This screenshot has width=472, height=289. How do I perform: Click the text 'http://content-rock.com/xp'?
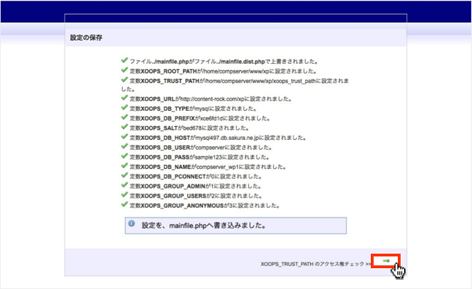click(212, 99)
